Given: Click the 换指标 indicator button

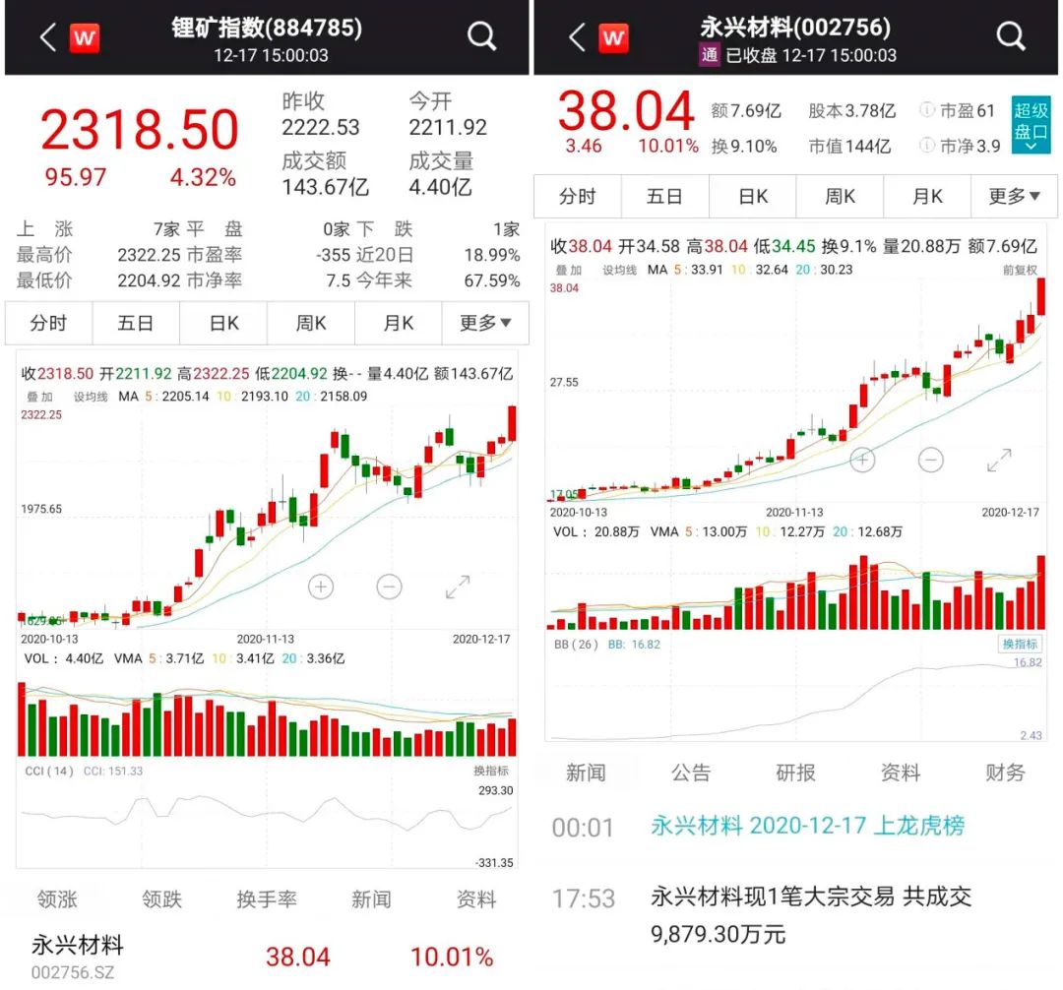Looking at the screenshot, I should point(1020,642).
